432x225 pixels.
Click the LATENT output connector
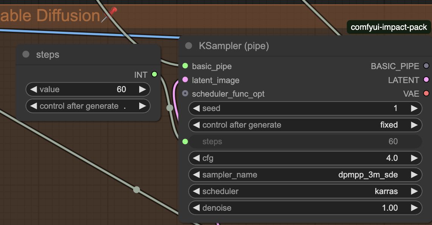click(426, 80)
